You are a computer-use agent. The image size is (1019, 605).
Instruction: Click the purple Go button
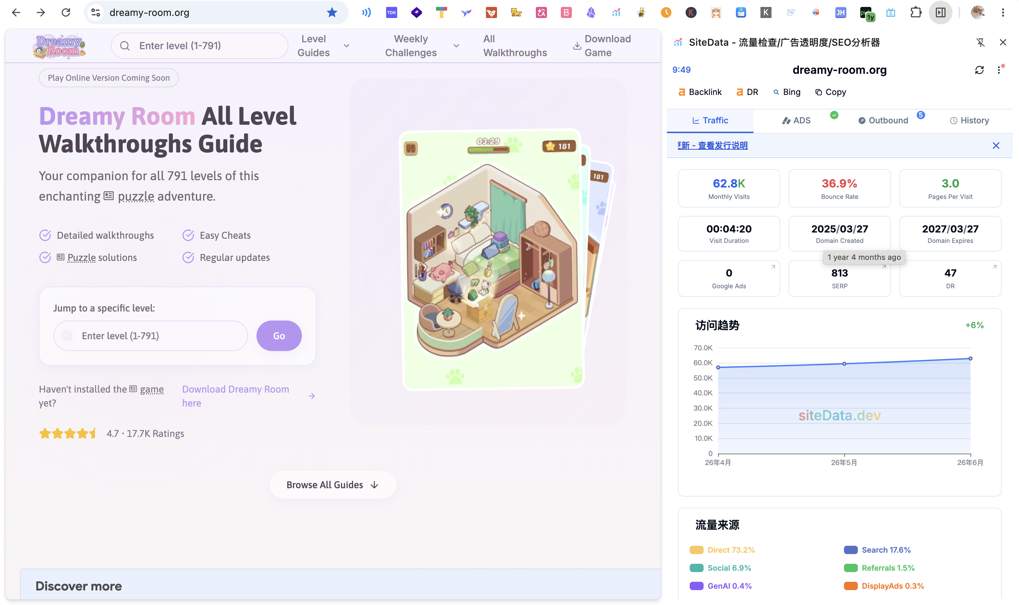click(279, 335)
